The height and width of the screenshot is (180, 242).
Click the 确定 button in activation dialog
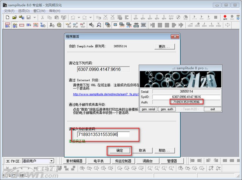pyautogui.click(x=119, y=151)
